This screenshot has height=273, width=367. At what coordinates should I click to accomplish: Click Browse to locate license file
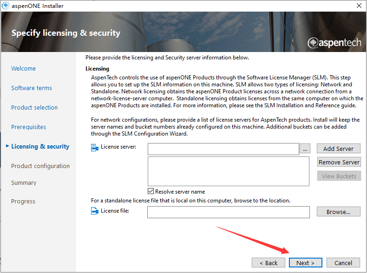339,212
